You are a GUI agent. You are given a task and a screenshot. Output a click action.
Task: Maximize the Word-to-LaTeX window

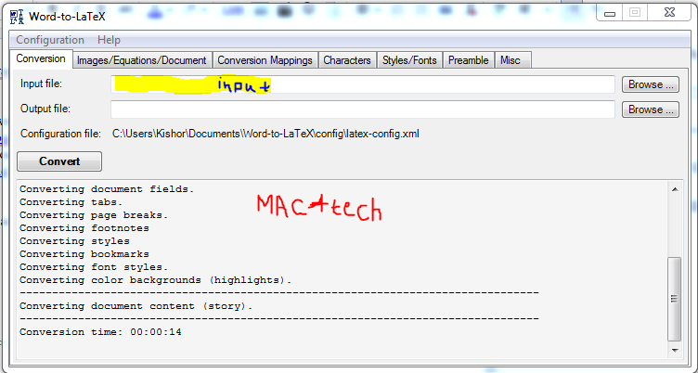pos(635,13)
